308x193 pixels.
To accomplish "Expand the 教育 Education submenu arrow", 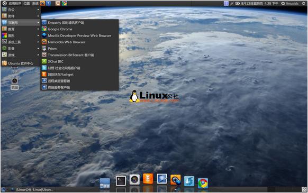I will coord(38,29).
